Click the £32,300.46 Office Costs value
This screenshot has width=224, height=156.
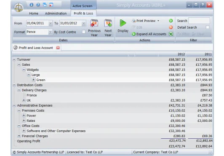pyautogui.click(x=177, y=126)
